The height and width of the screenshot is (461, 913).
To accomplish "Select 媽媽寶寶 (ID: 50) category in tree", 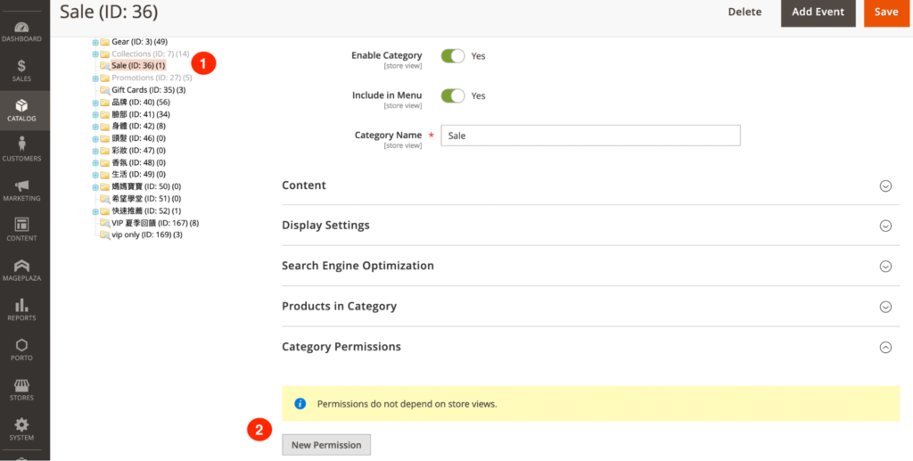I will [146, 187].
